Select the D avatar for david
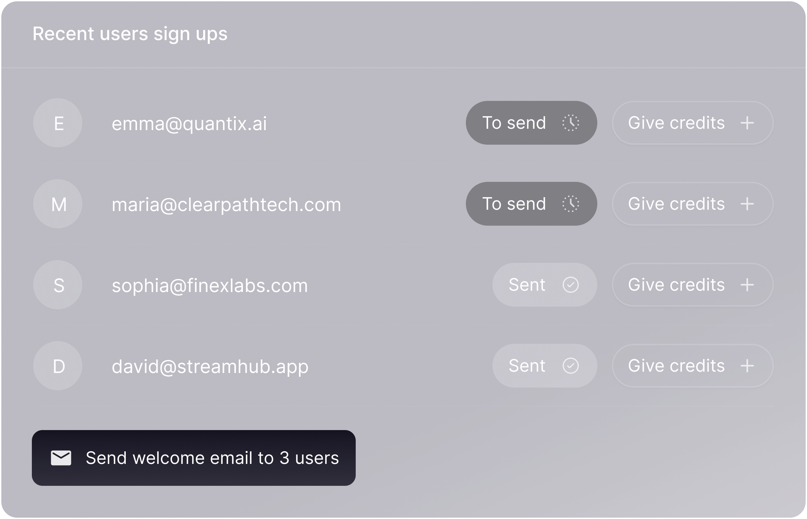The height and width of the screenshot is (519, 807). pos(58,366)
